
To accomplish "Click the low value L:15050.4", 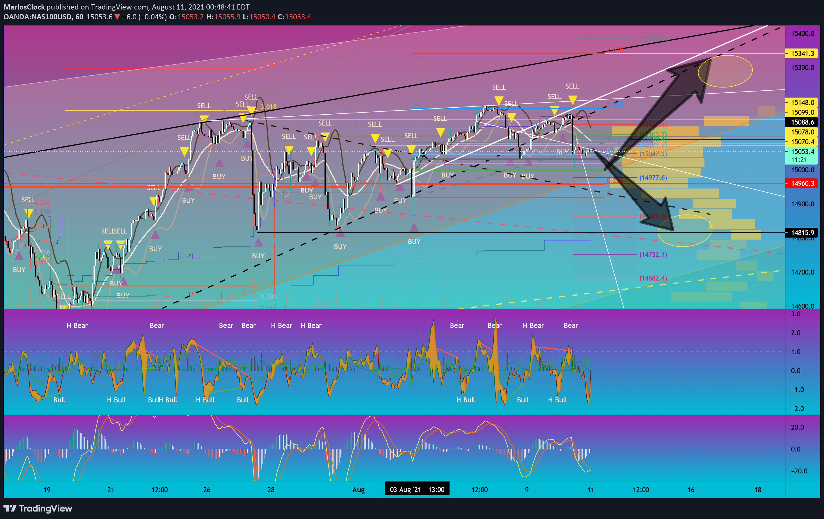I will point(259,17).
